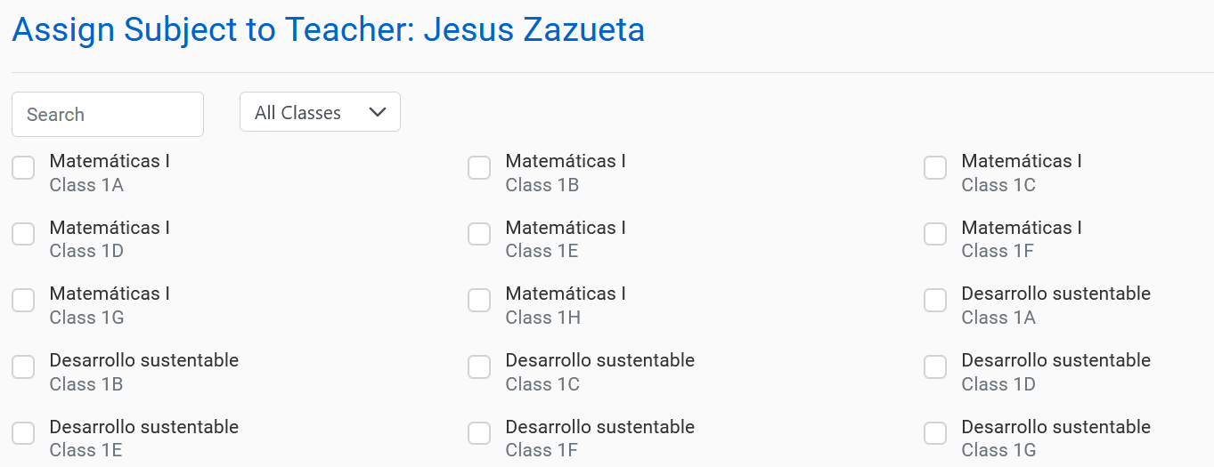Click the Assign Subject to Teacher heading

(x=328, y=30)
